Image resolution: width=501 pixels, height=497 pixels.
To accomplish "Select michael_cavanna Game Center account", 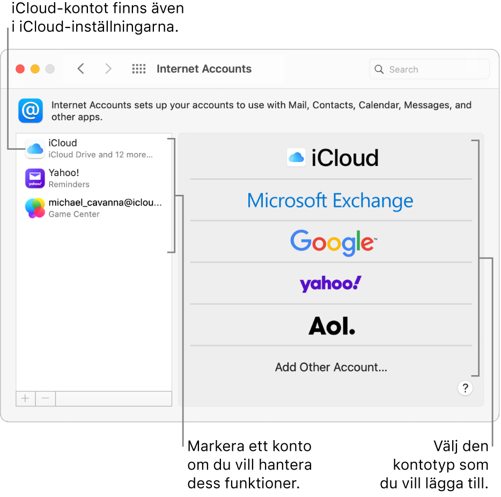I will point(94,208).
